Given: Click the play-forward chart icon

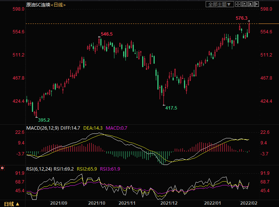Looking at the screenshot, I should point(250,5).
